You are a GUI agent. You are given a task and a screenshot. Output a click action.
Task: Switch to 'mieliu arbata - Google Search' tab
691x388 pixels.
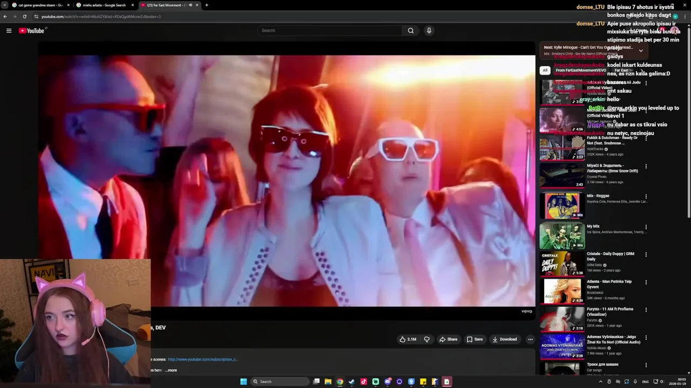pyautogui.click(x=105, y=5)
